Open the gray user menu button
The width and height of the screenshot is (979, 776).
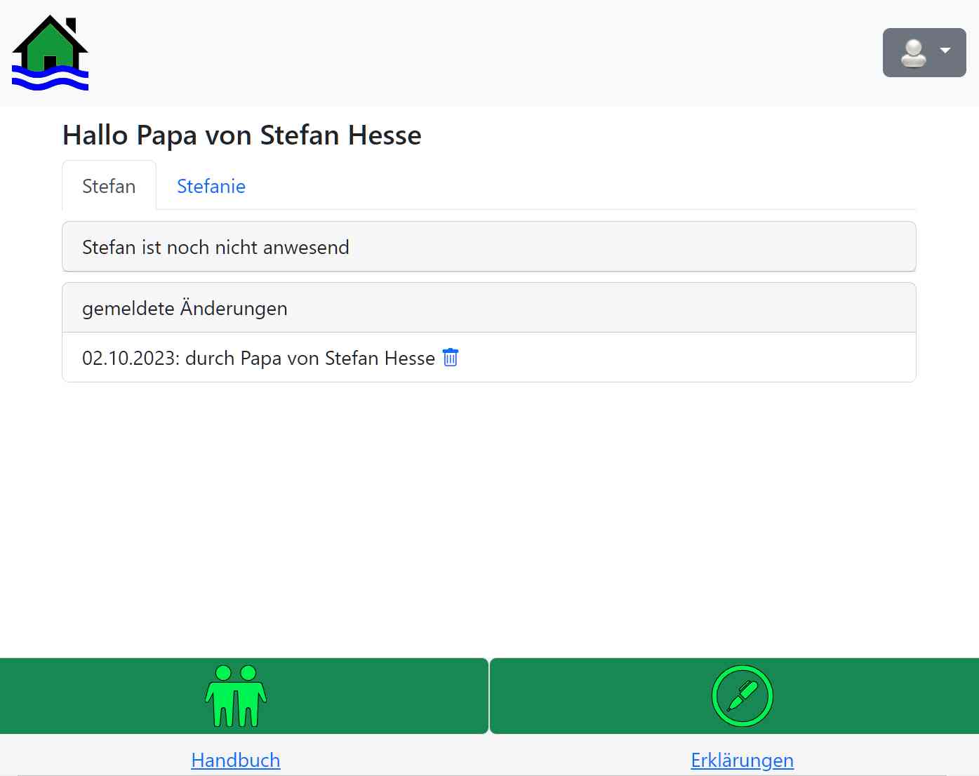(924, 53)
